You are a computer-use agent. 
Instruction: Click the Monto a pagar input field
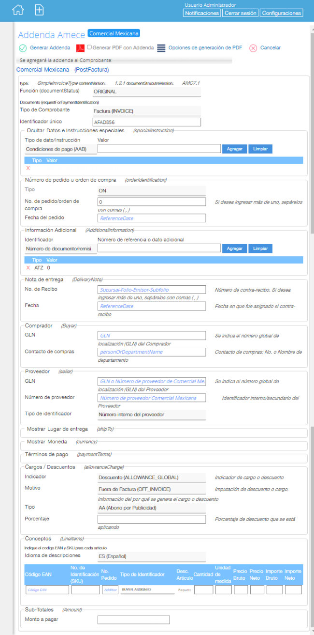133,620
